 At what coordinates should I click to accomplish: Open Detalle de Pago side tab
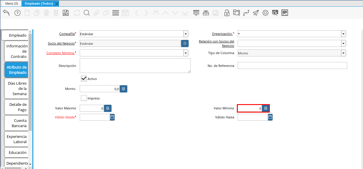17,107
